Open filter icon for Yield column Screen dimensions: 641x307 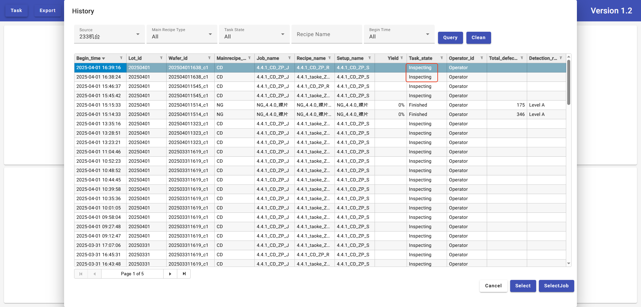click(x=402, y=58)
